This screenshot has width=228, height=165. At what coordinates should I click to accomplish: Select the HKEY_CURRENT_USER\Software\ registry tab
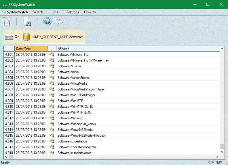click(53, 37)
